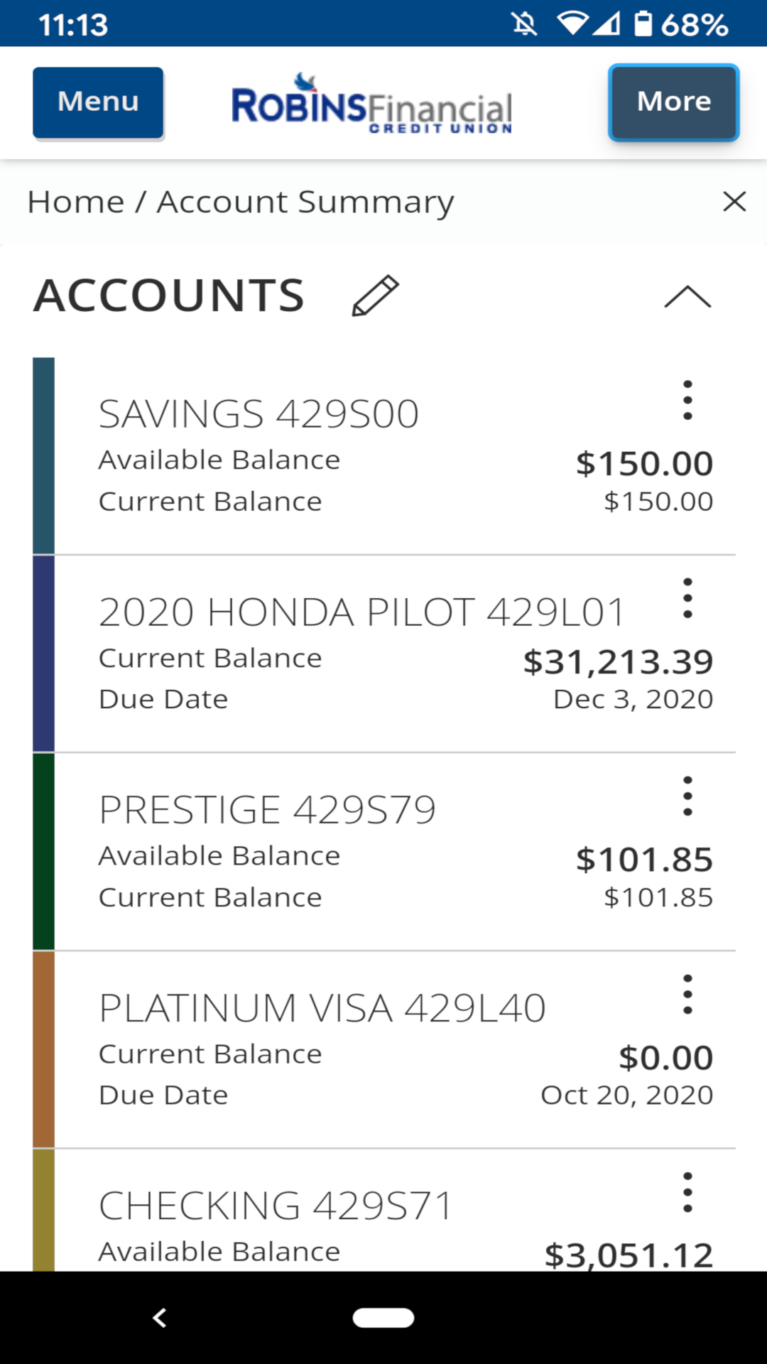
Task: Tap the Android back navigation arrow
Action: tap(160, 1318)
